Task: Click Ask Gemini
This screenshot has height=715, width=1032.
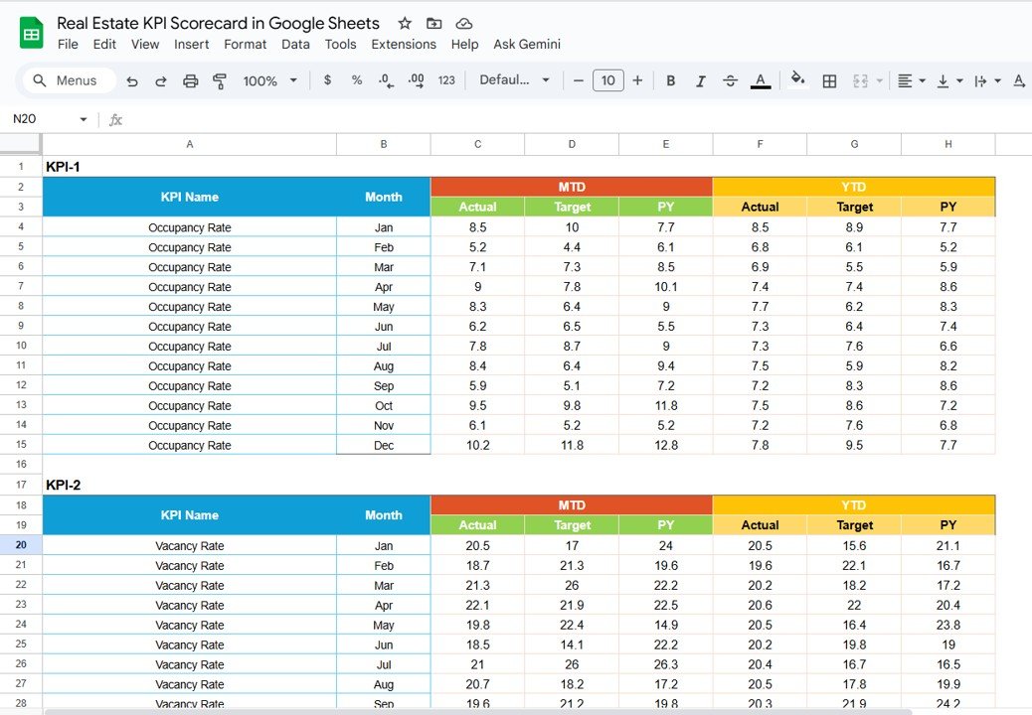Action: pyautogui.click(x=527, y=44)
